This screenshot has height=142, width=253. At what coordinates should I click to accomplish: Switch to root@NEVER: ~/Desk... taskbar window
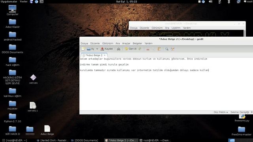155,140
